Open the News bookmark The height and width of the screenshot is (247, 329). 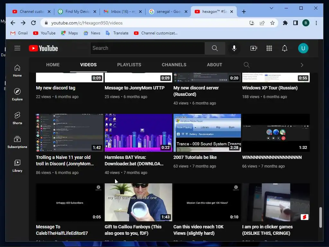tap(92, 33)
